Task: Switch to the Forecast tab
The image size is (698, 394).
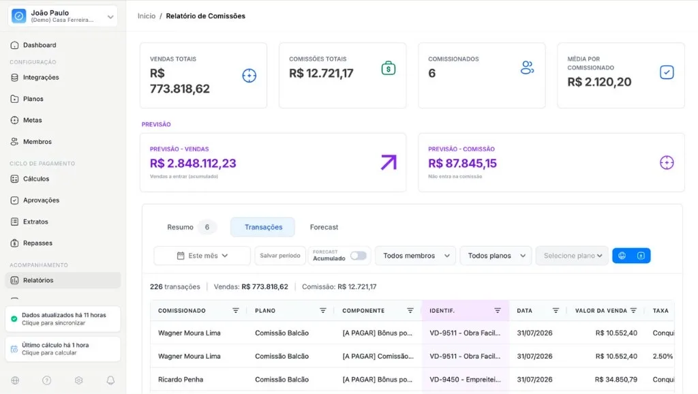Action: pos(324,227)
